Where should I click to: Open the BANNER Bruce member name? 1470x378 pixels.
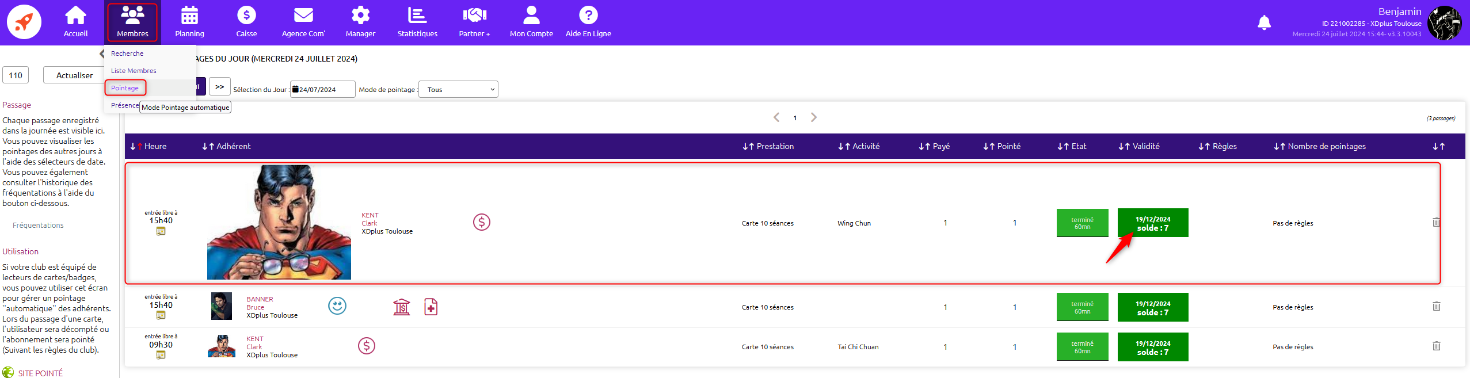coord(260,303)
